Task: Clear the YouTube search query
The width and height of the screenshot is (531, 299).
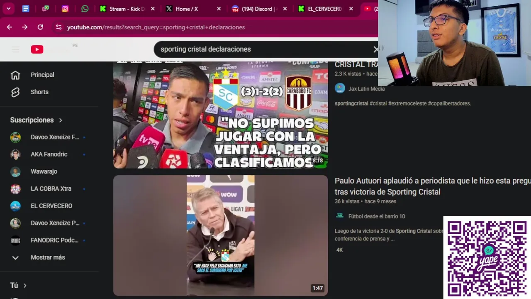Action: tap(375, 49)
